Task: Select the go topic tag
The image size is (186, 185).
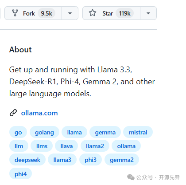Action: 18,132
